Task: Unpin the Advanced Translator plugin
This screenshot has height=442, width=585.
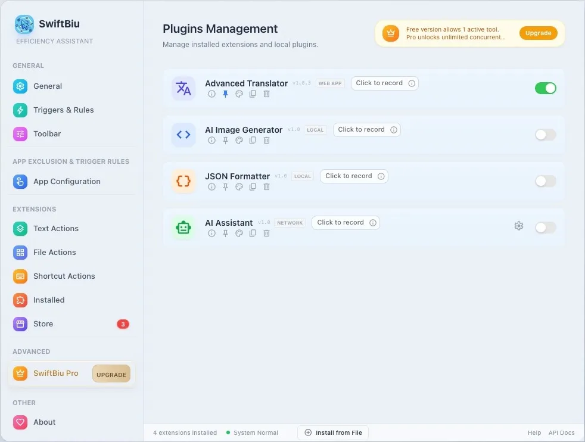Action: click(225, 94)
